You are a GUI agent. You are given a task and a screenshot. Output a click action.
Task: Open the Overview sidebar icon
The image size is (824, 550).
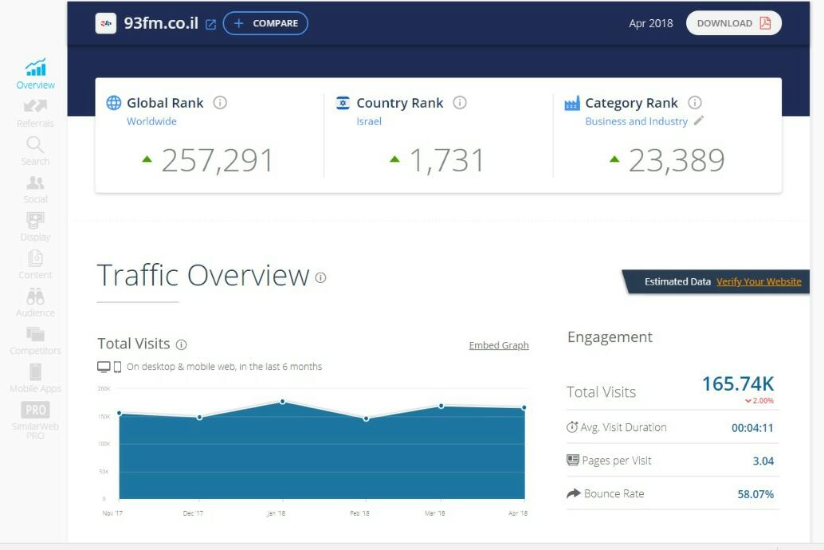tap(35, 69)
